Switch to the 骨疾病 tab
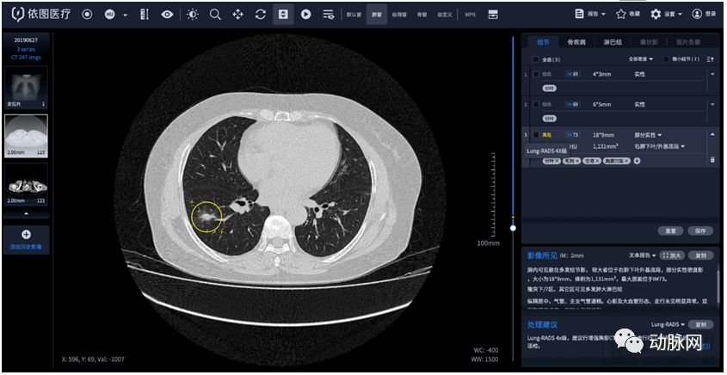 click(x=576, y=41)
